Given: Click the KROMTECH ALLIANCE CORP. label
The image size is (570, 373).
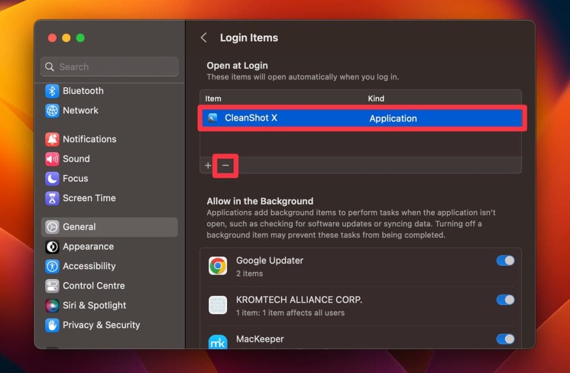Looking at the screenshot, I should (x=299, y=300).
